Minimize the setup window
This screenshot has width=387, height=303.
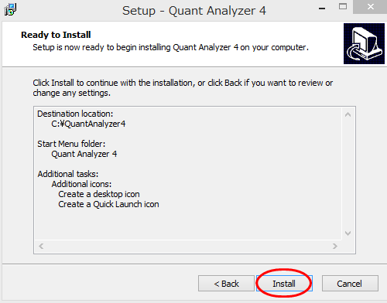point(322,9)
